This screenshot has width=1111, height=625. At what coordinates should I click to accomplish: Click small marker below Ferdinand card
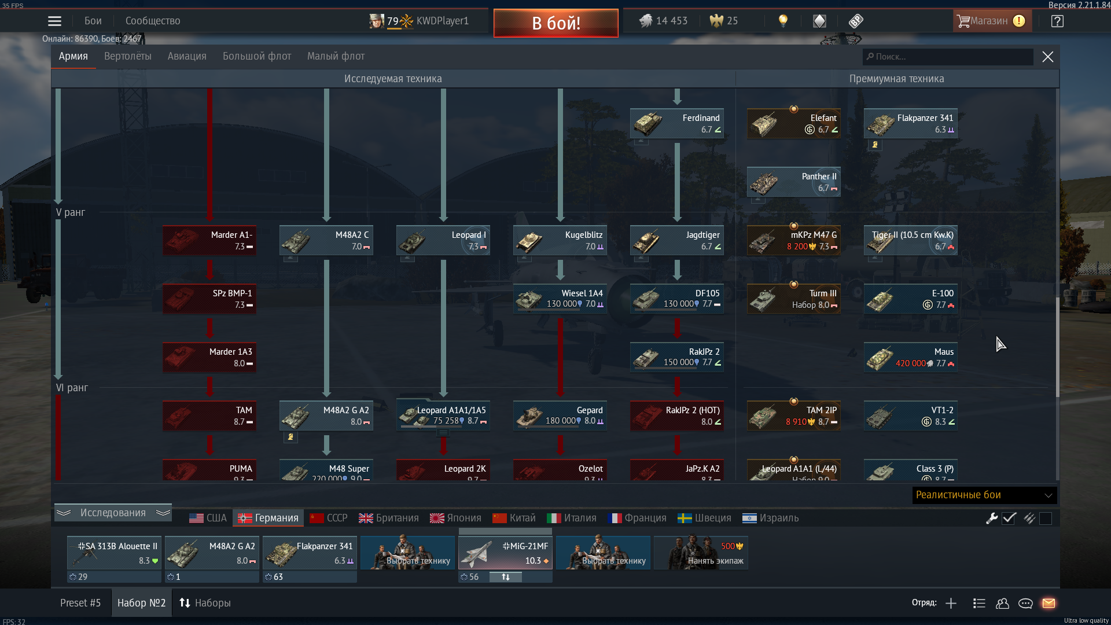click(x=641, y=141)
